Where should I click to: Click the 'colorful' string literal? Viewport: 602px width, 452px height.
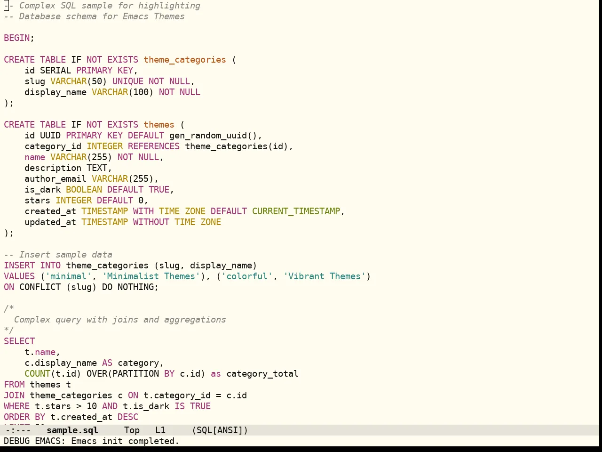(x=247, y=276)
